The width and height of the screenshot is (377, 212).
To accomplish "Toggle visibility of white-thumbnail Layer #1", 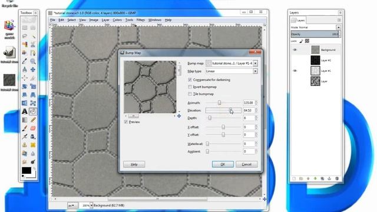I will click(295, 71).
